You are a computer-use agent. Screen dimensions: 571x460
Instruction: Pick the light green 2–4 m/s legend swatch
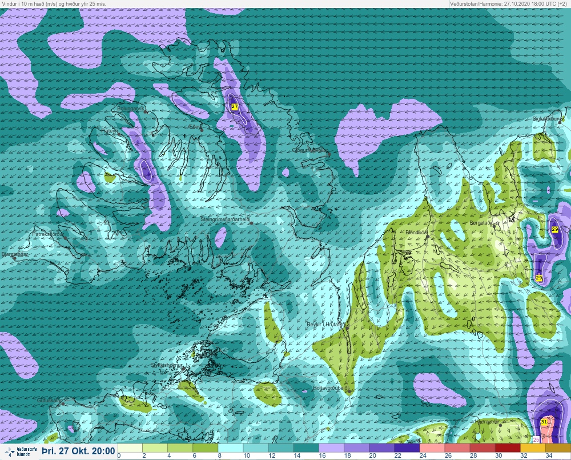pos(155,448)
